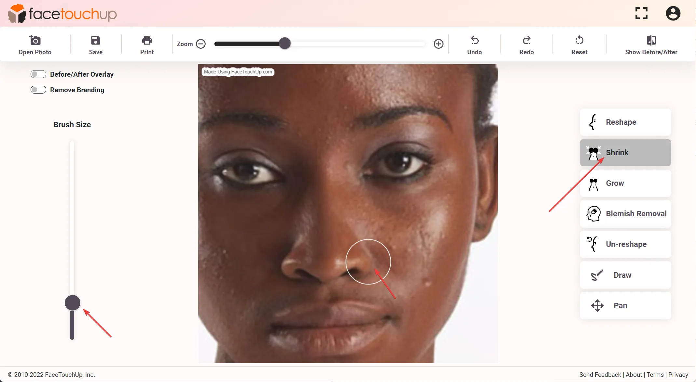
Task: Select the Un-reshape tool
Action: (x=625, y=244)
